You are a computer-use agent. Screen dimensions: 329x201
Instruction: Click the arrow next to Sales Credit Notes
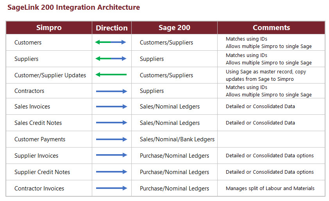click(x=112, y=123)
